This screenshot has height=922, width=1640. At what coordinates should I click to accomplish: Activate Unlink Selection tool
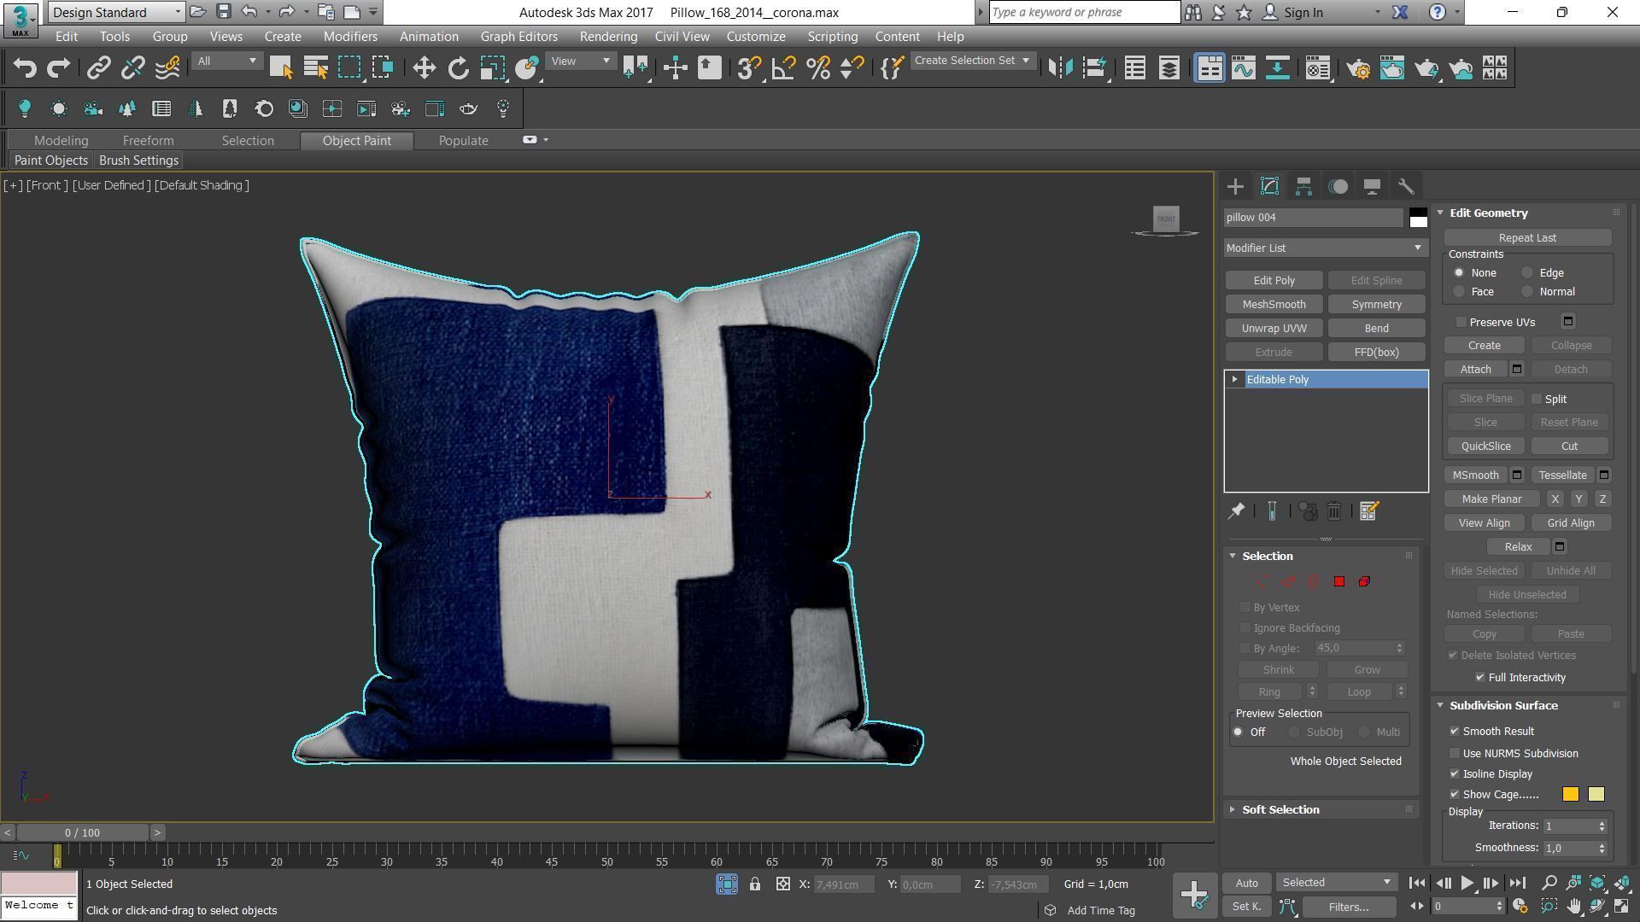click(x=132, y=68)
